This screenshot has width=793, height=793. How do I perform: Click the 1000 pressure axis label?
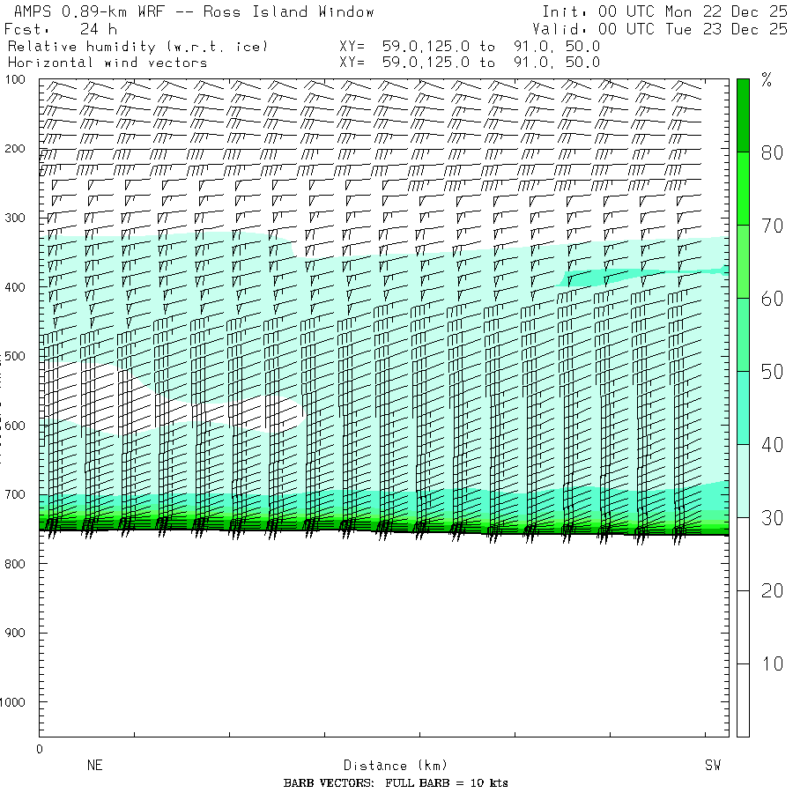tap(12, 702)
